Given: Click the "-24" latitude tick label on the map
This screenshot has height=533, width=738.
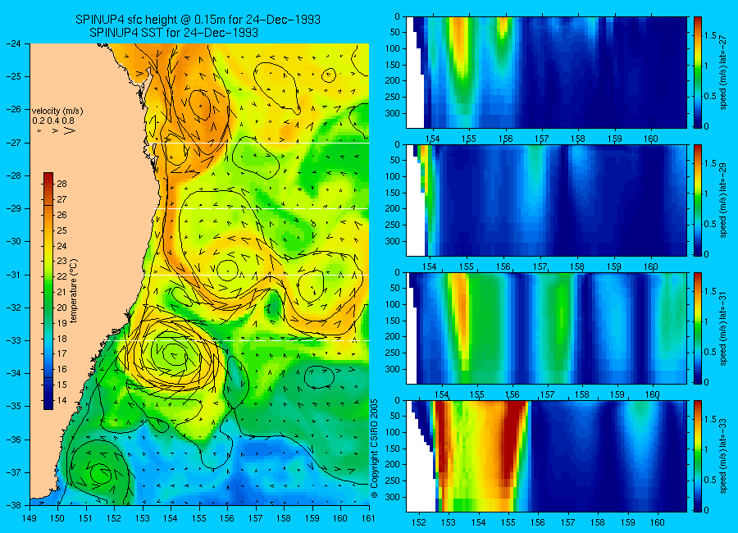Looking at the screenshot, I should coord(12,43).
